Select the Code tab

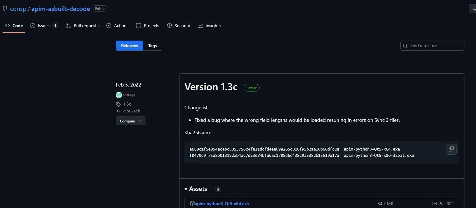(x=14, y=26)
